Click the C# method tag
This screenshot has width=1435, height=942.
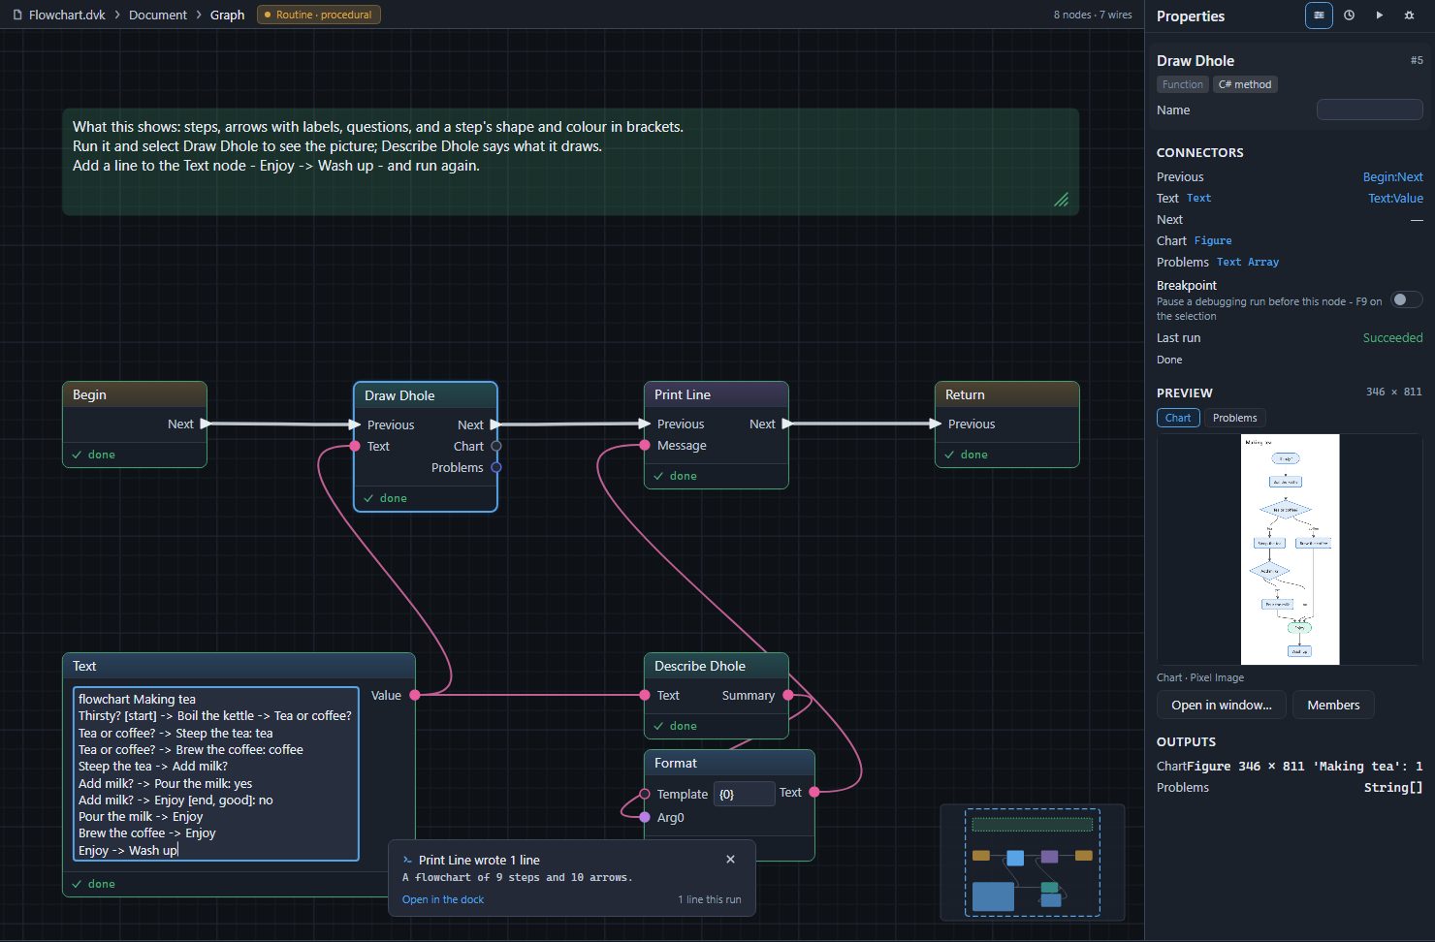[1245, 84]
